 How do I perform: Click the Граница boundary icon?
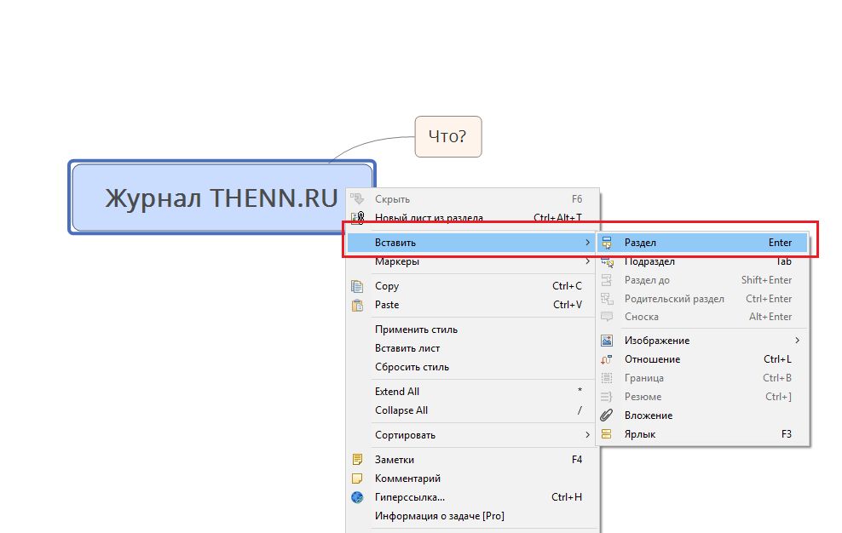[x=607, y=378]
